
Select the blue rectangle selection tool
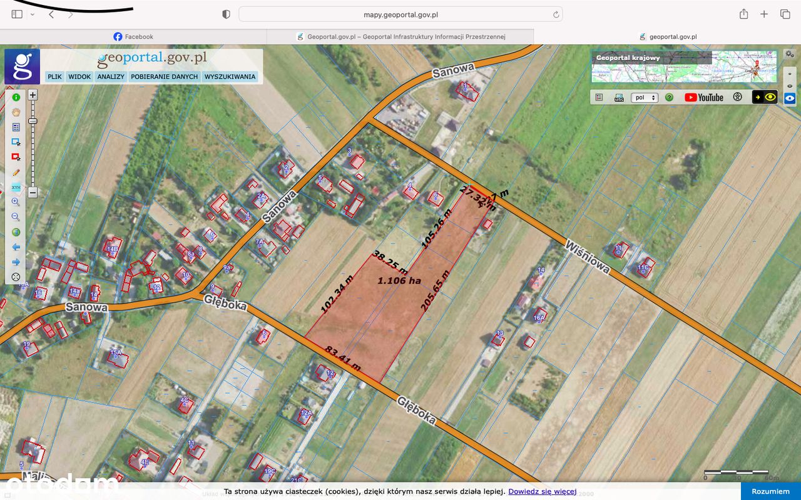pyautogui.click(x=16, y=142)
